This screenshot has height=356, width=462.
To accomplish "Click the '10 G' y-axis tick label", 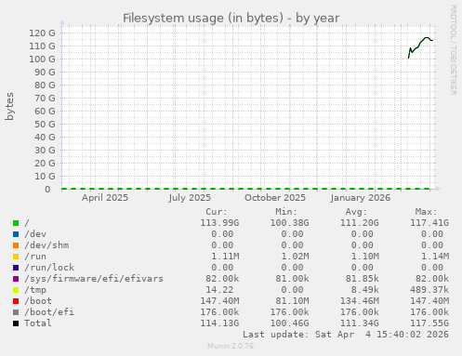I will pos(45,176).
